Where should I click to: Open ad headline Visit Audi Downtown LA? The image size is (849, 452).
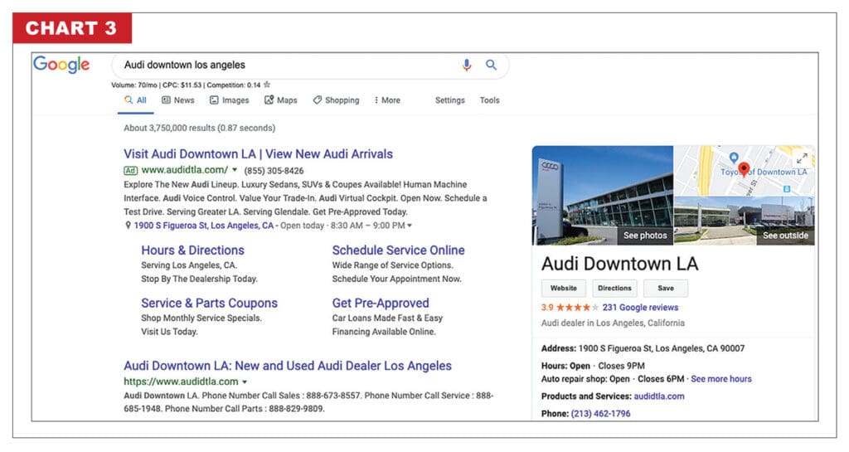(259, 153)
